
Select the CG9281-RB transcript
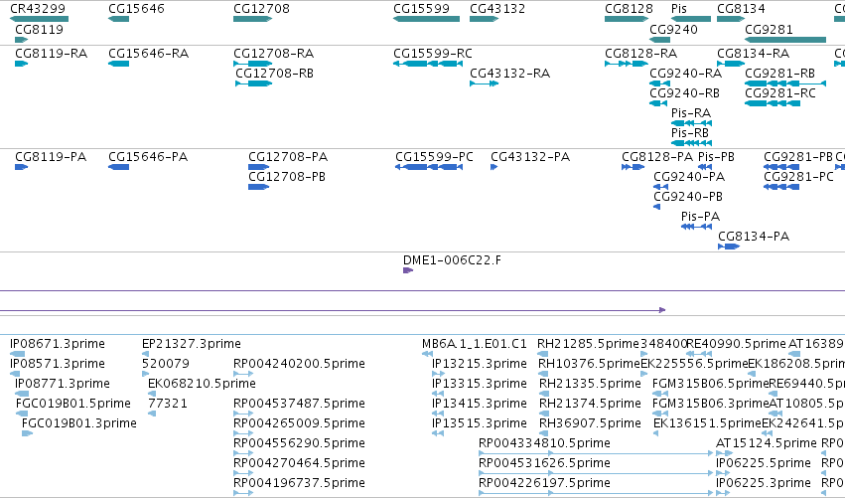(x=785, y=83)
